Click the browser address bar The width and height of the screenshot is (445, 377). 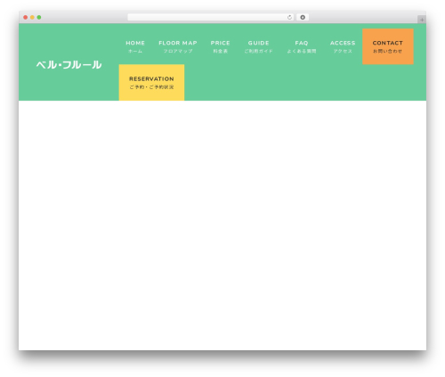coord(211,18)
